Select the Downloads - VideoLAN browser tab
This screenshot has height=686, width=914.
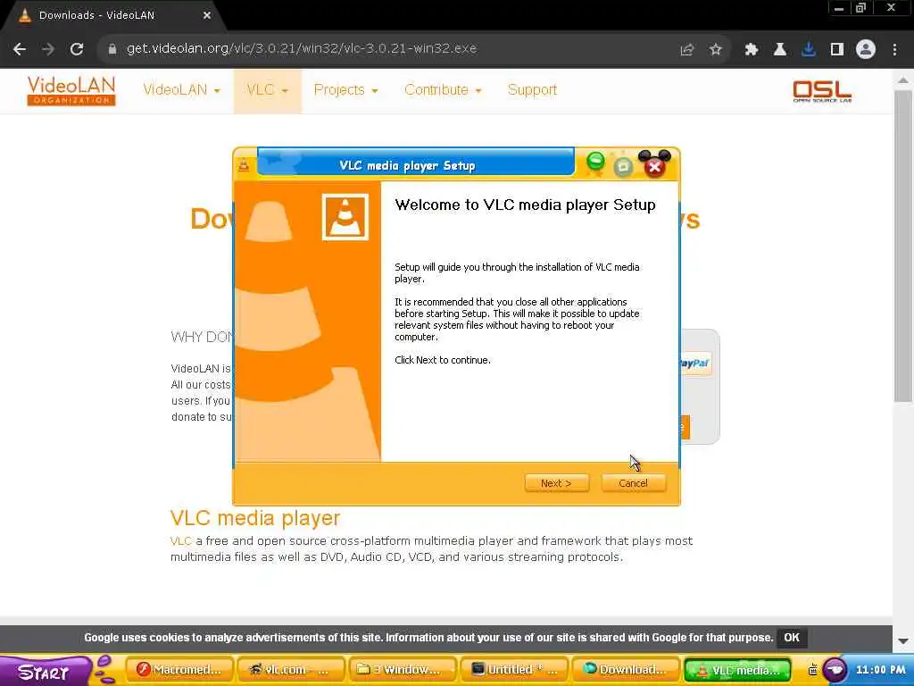coord(113,16)
